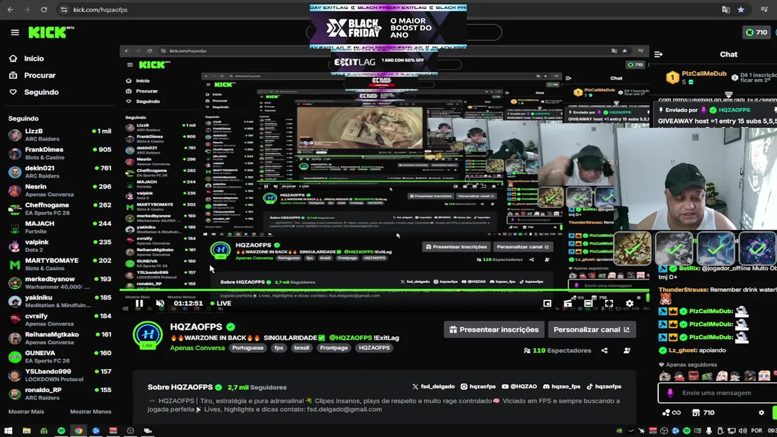The height and width of the screenshot is (437, 777).
Task: Open LizzB channel in Seguindo list
Action: pyautogui.click(x=59, y=135)
